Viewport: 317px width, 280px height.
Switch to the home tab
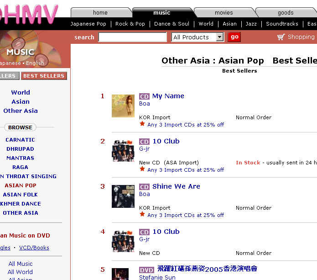(100, 12)
